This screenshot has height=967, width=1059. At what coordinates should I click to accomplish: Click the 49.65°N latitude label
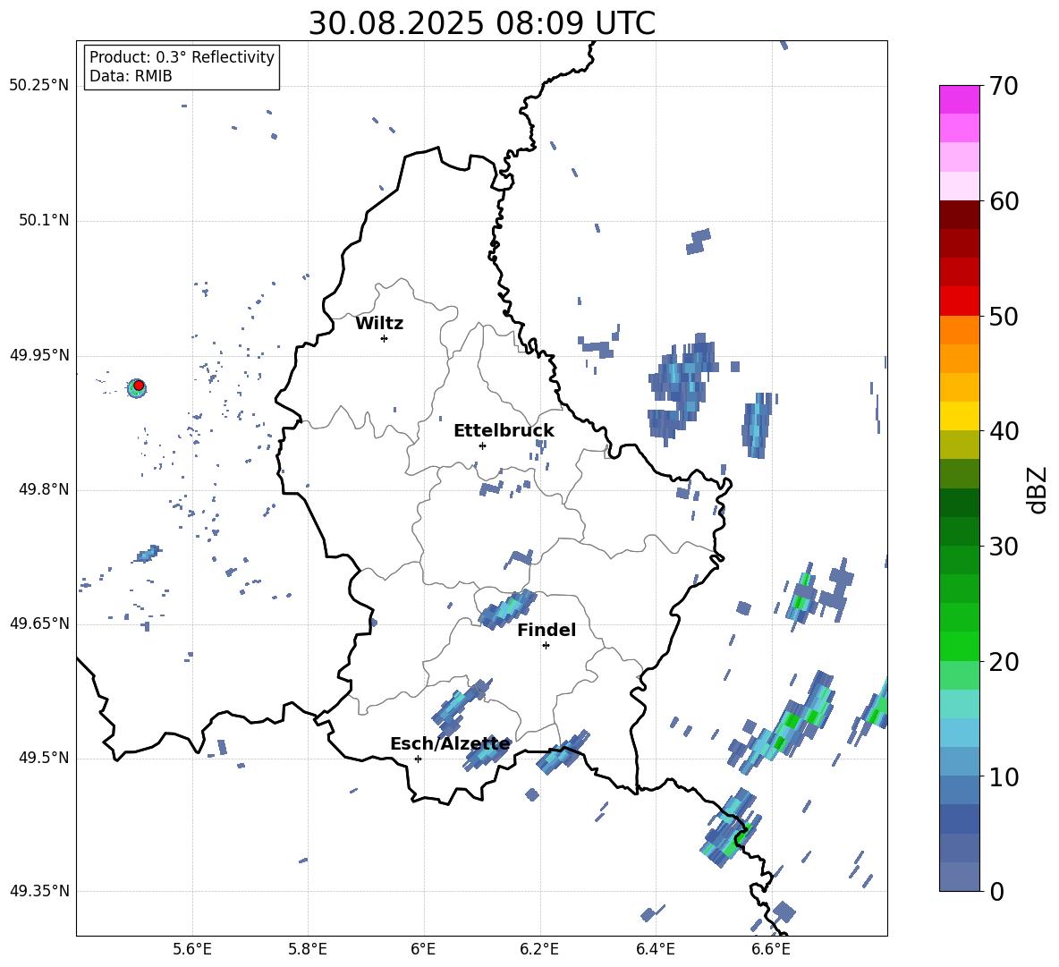click(x=39, y=623)
